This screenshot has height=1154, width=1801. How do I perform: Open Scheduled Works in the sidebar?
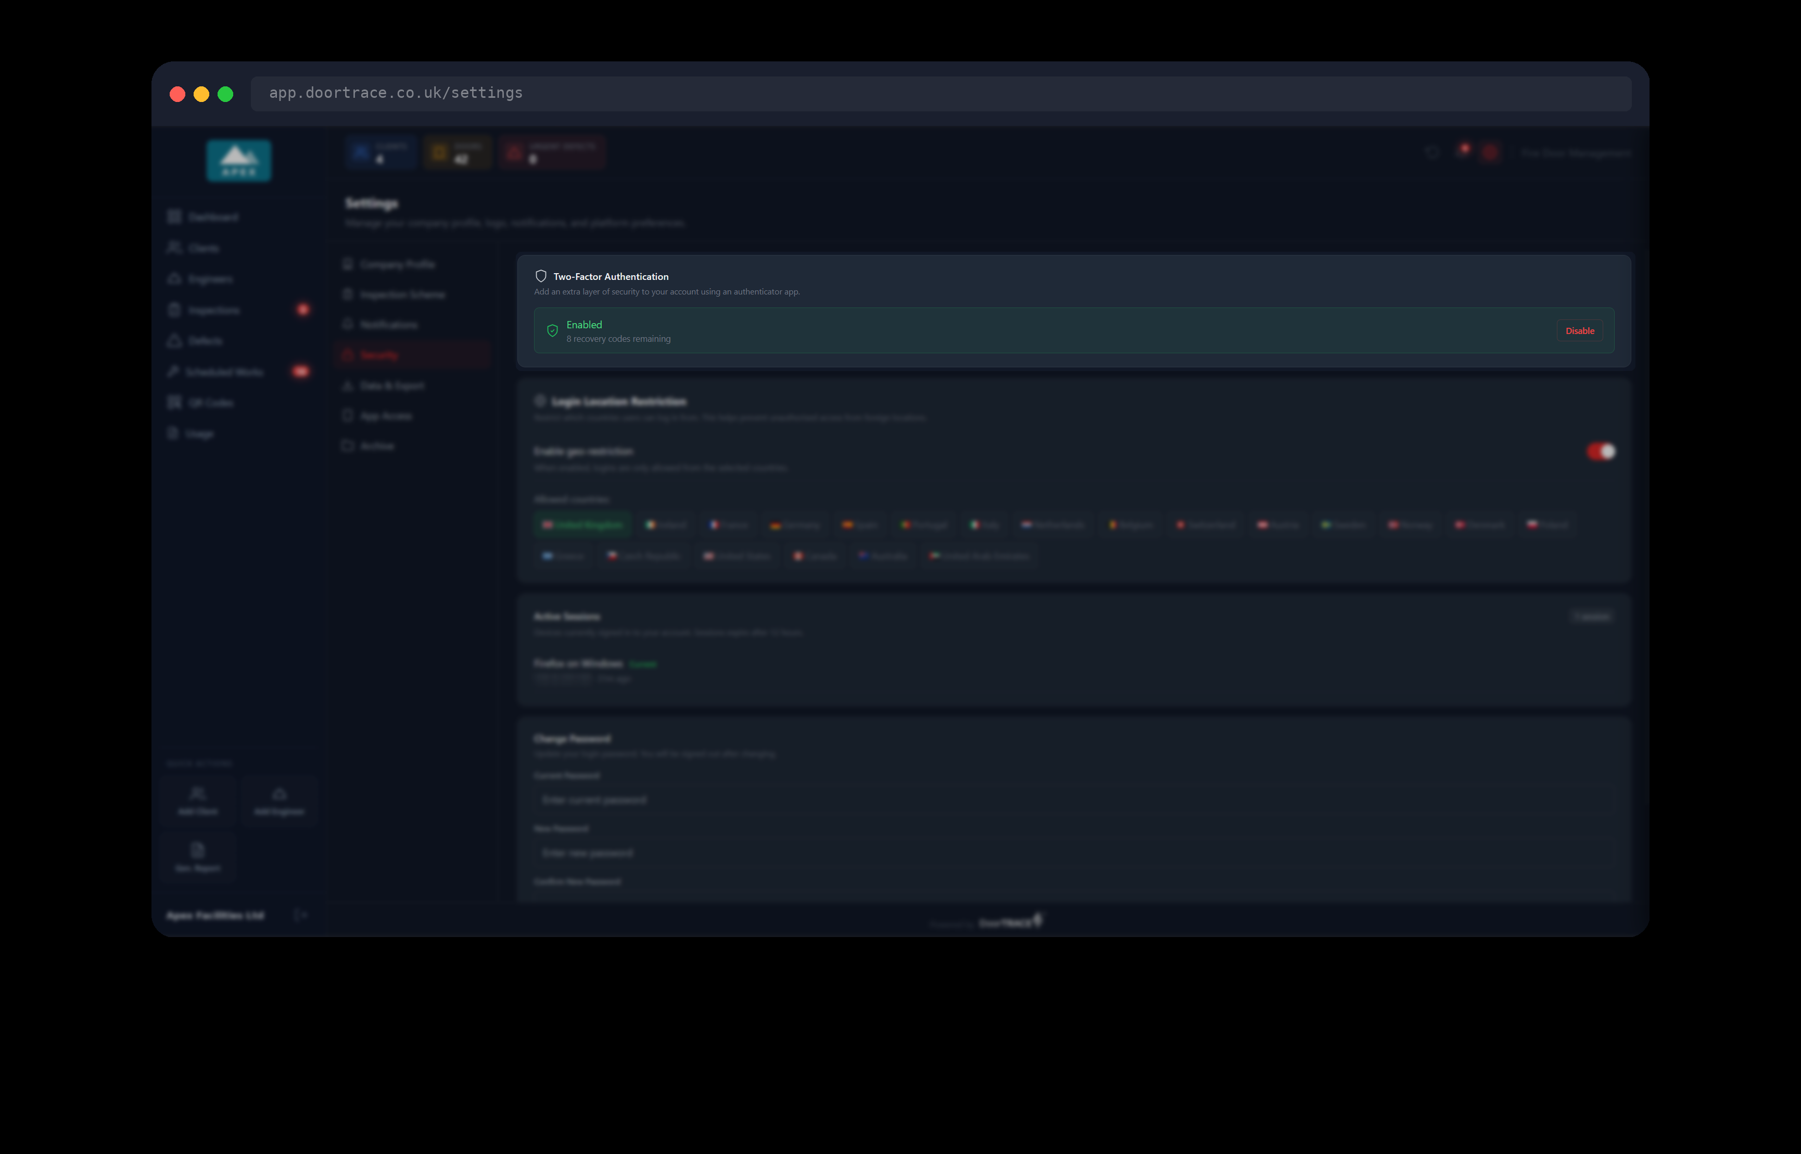(x=238, y=371)
